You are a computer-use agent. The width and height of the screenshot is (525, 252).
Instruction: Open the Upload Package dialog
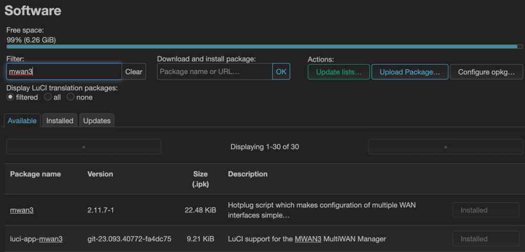tap(410, 72)
